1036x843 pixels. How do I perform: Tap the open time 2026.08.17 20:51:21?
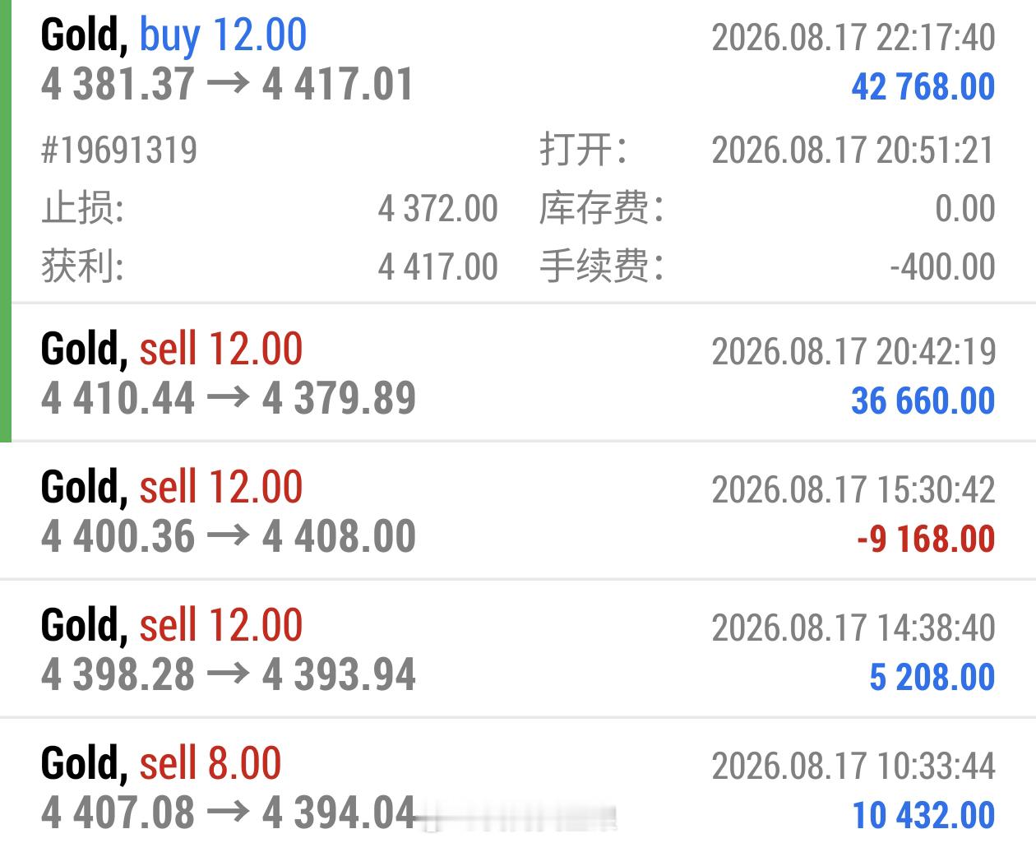click(853, 151)
